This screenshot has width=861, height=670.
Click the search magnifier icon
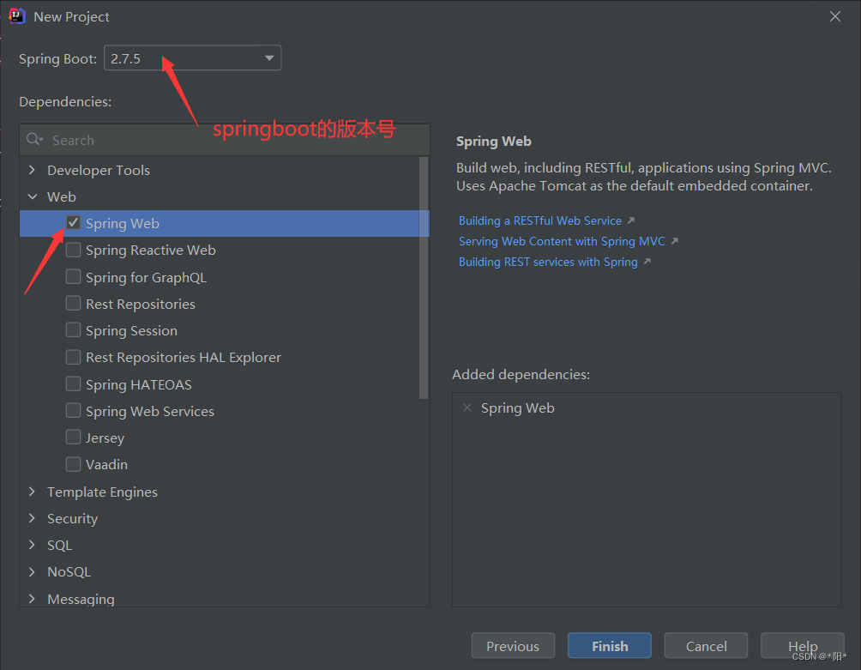coord(34,140)
